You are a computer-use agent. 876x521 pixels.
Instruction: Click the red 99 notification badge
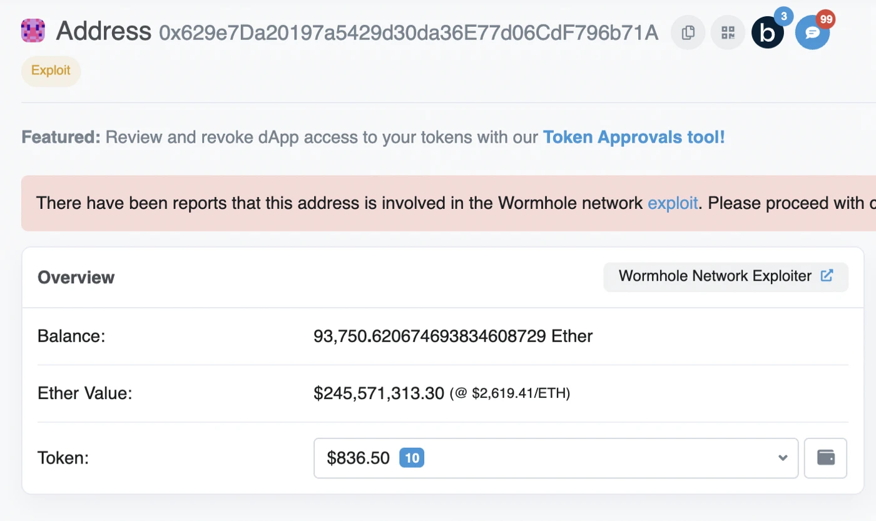[826, 19]
